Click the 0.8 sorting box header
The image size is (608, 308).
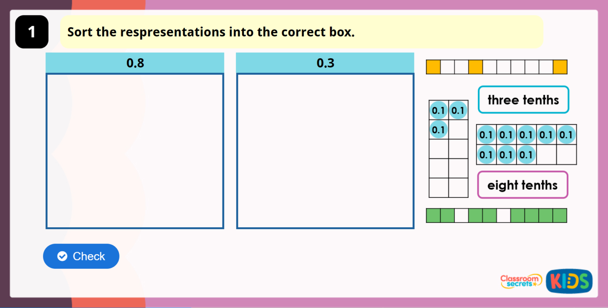coord(135,63)
